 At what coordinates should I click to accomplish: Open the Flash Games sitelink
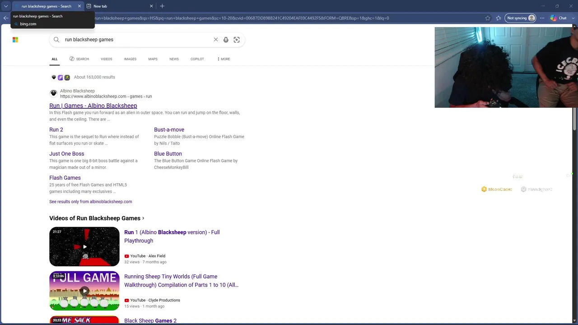[x=65, y=178]
